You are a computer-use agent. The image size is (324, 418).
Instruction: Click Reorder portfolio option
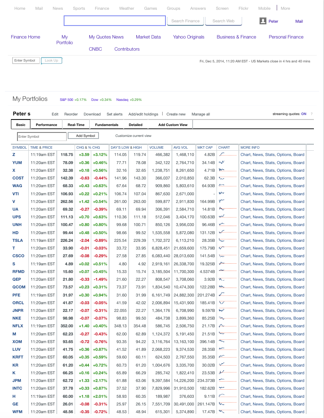click(71, 114)
